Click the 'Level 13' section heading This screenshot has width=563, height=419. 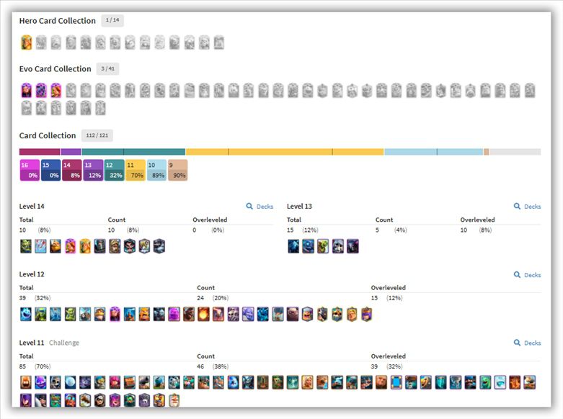299,207
